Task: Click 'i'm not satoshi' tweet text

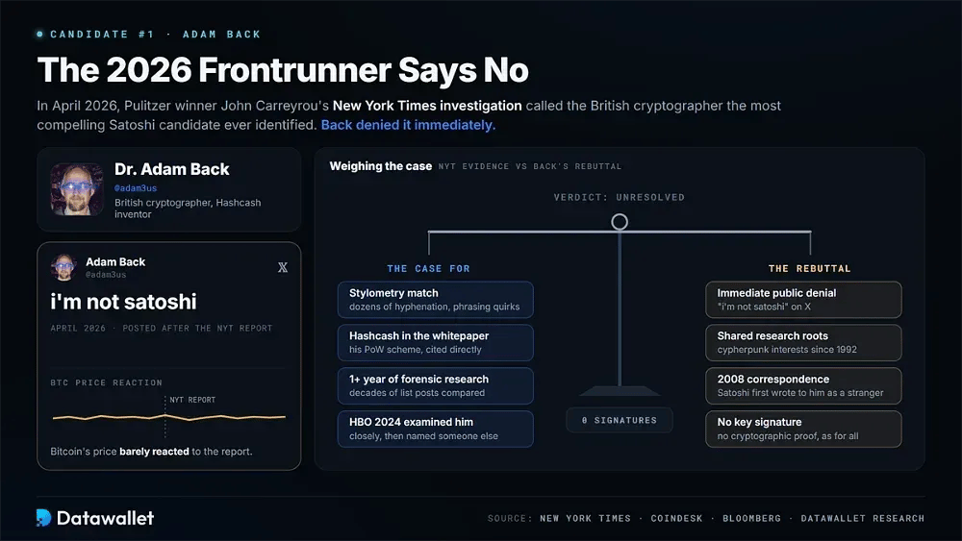Action: [x=123, y=302]
